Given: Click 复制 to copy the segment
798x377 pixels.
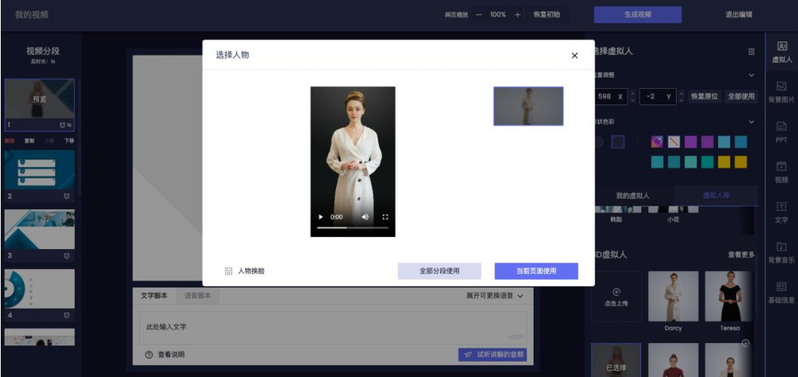Looking at the screenshot, I should pyautogui.click(x=29, y=141).
